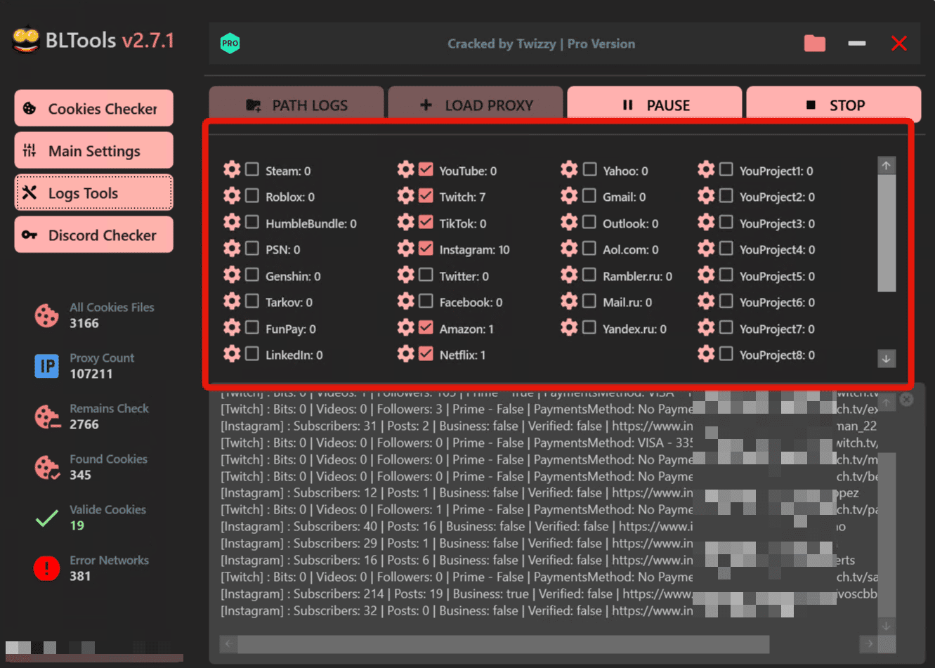Disable the Amazon checkbox
The width and height of the screenshot is (935, 668).
(426, 328)
